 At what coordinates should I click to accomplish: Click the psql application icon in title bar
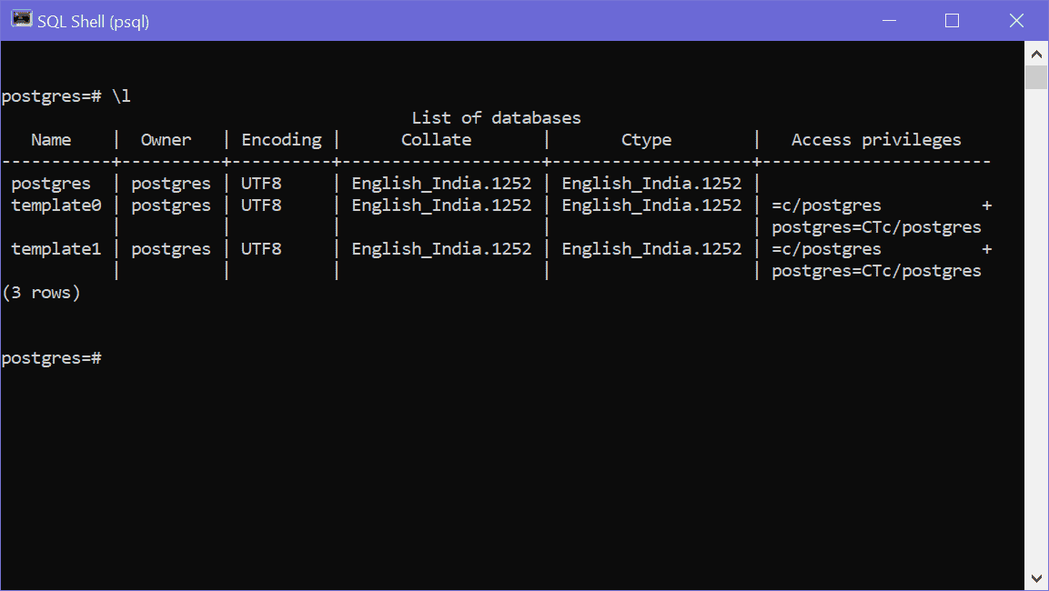20,18
